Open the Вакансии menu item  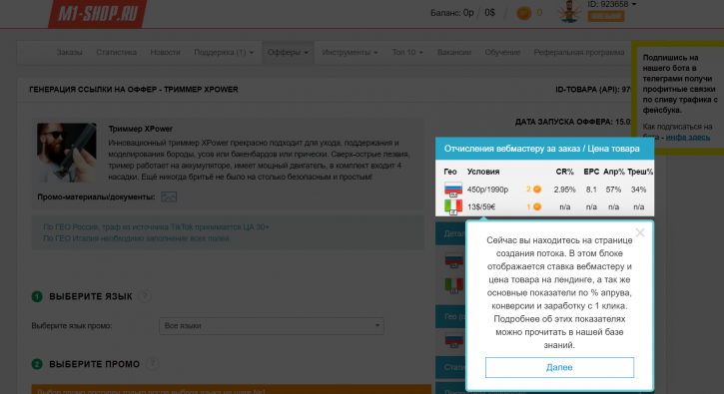454,52
